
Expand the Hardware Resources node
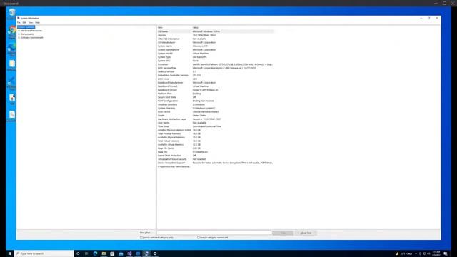19,31
